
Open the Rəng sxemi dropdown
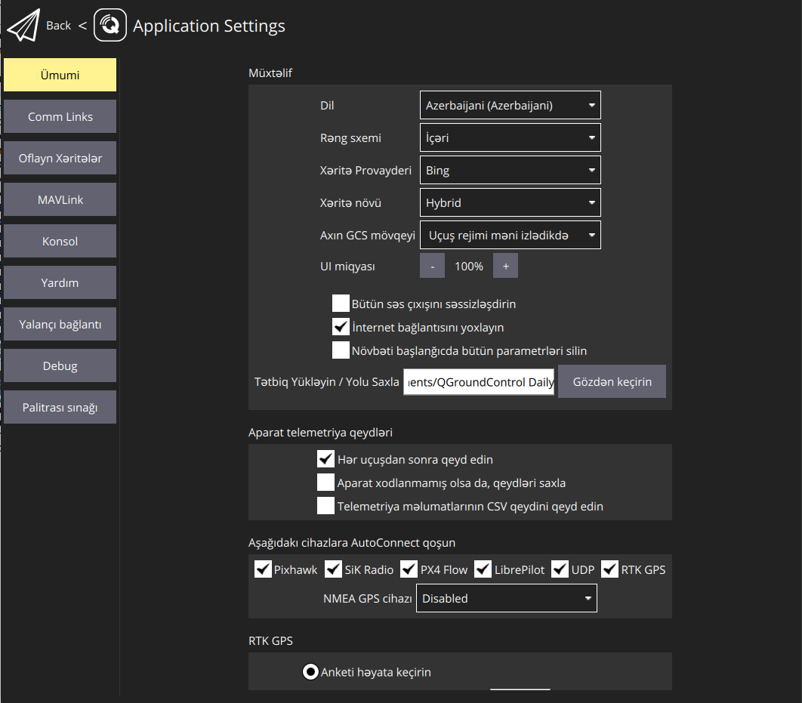pyautogui.click(x=510, y=137)
